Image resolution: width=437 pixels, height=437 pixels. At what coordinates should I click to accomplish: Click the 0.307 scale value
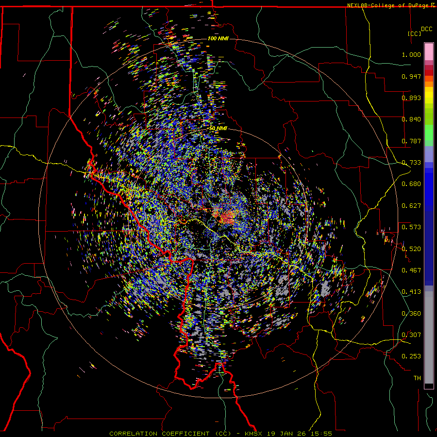click(x=411, y=335)
